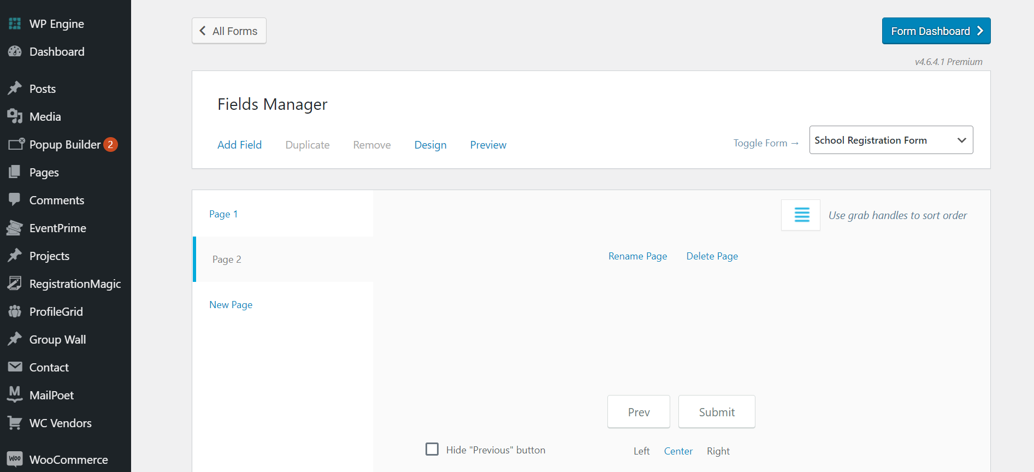
Task: Add a New Page to form
Action: click(231, 305)
